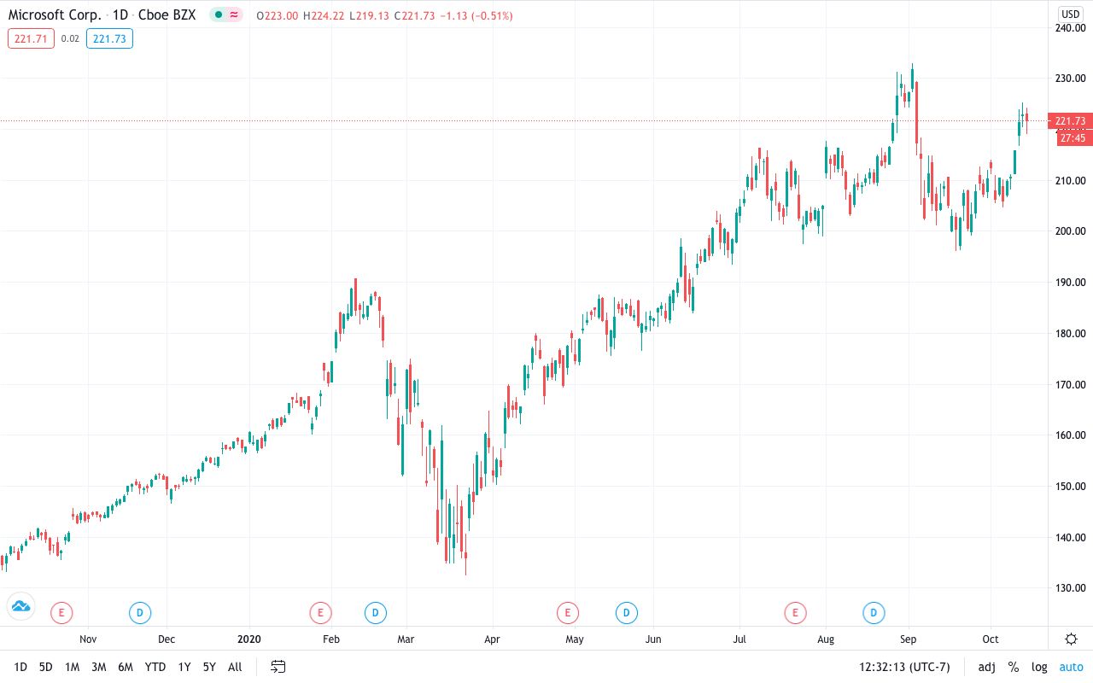
Task: Select the 3M date range
Action: point(98,667)
